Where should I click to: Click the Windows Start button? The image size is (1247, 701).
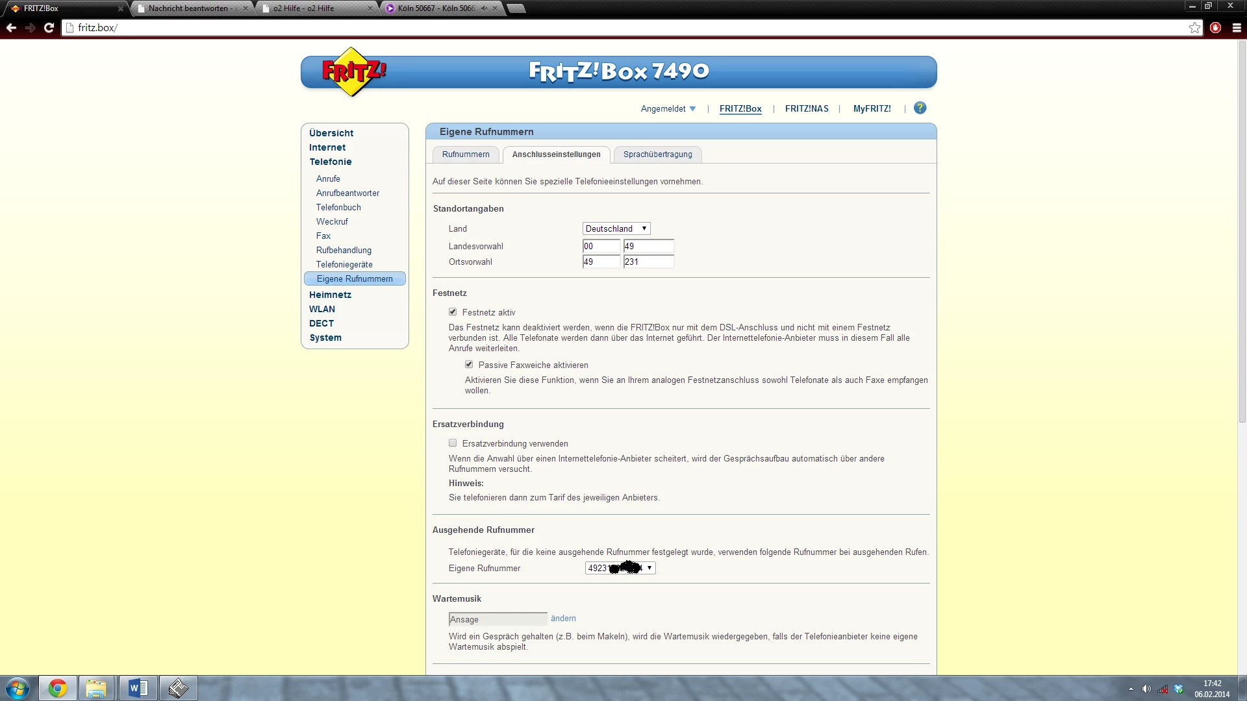point(18,688)
